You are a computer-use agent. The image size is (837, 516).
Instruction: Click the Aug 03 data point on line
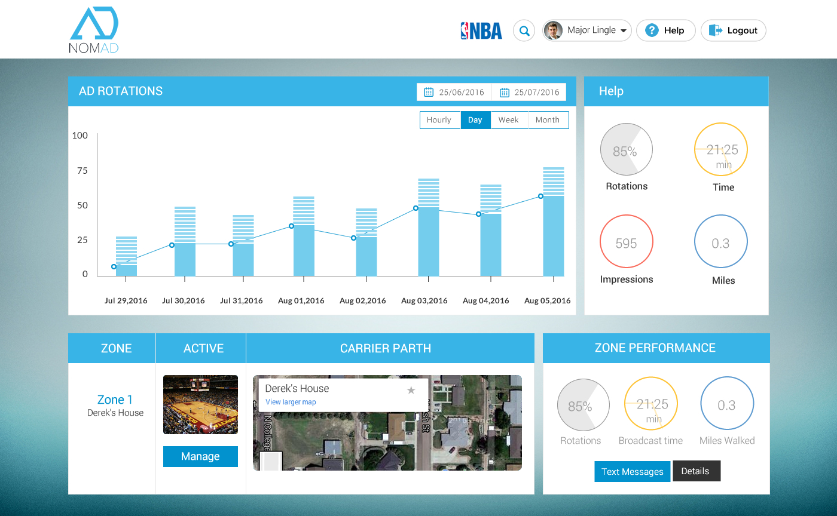tap(416, 208)
